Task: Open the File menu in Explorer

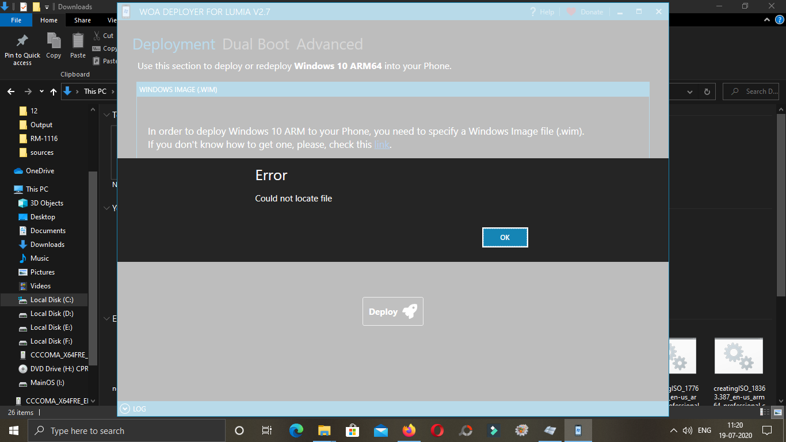Action: point(16,20)
